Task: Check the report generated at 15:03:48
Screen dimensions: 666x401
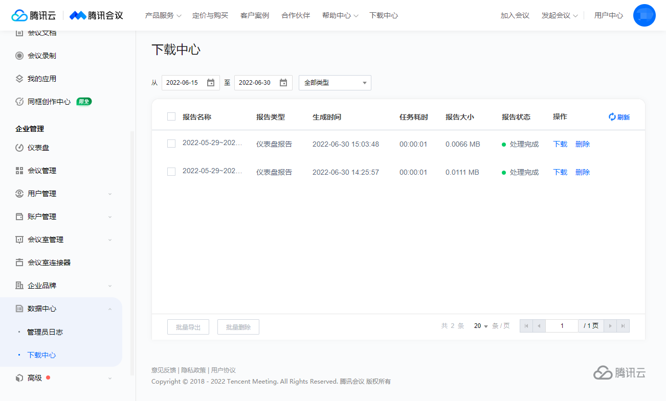Action: (x=171, y=144)
